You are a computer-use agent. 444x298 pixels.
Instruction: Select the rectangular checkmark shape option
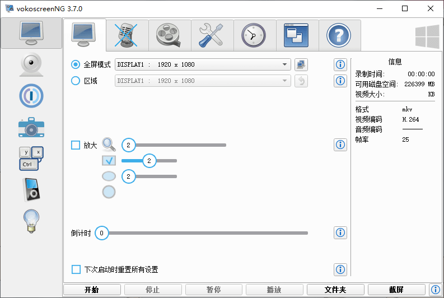[x=109, y=161]
